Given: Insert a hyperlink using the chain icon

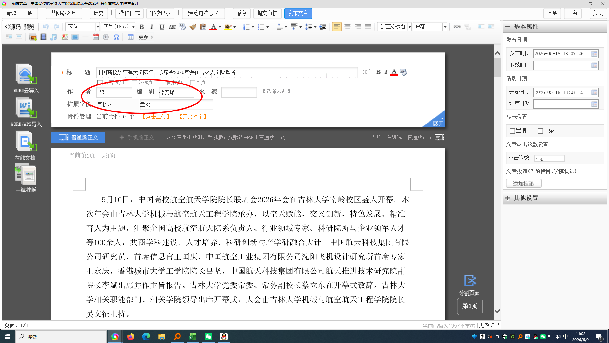Looking at the screenshot, I should (457, 27).
